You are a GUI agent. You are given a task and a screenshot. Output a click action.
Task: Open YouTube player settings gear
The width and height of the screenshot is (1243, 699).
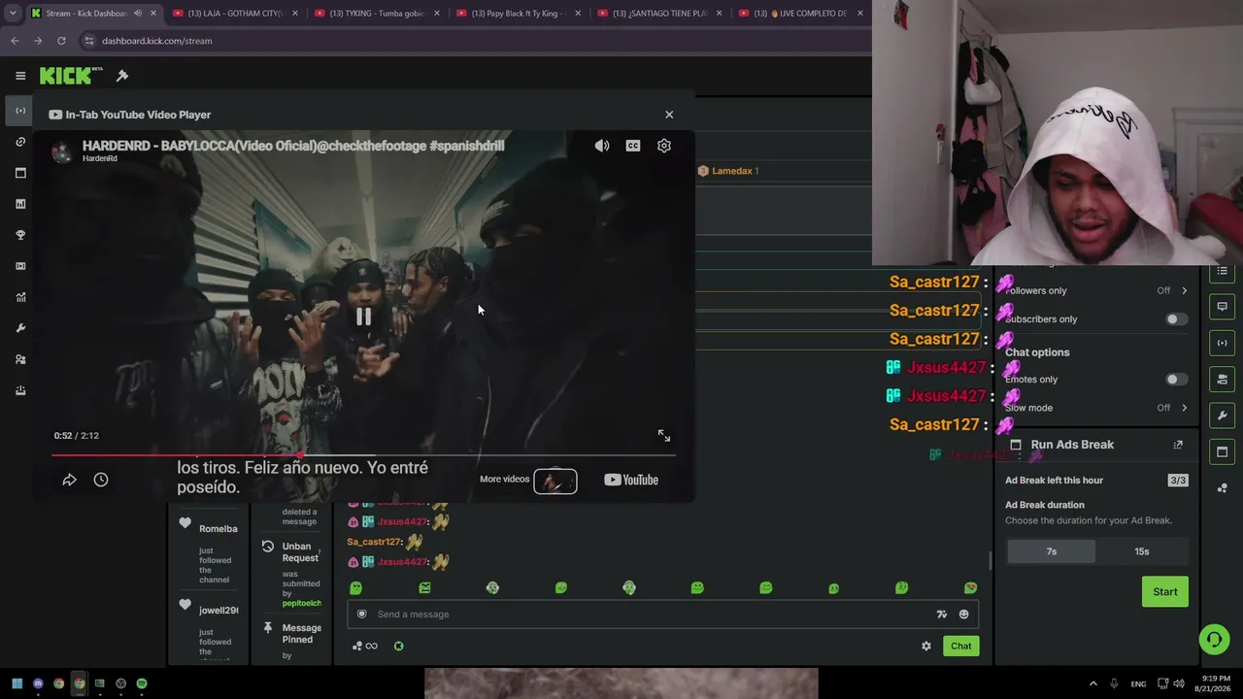point(664,146)
